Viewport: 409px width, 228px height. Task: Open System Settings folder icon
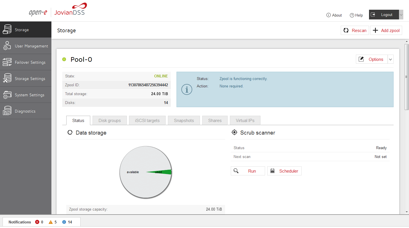tap(7, 95)
